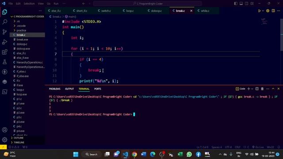Open Google Chrome from taskbar
The image size is (283, 159).
click(x=134, y=154)
